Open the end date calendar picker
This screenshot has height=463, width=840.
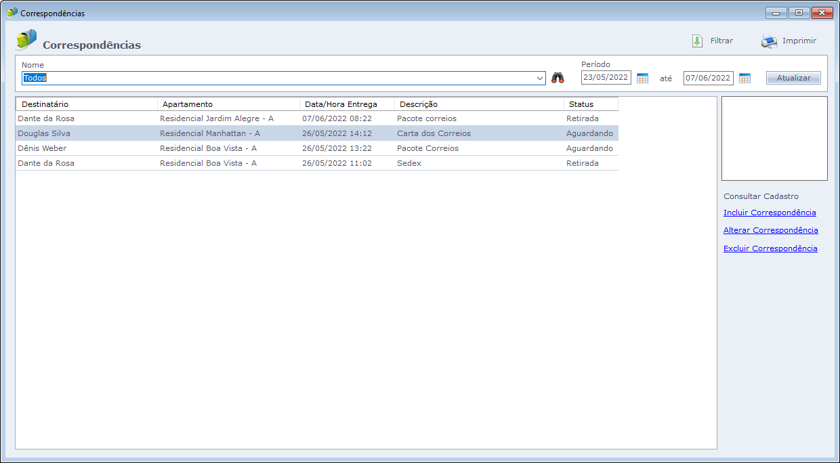744,78
